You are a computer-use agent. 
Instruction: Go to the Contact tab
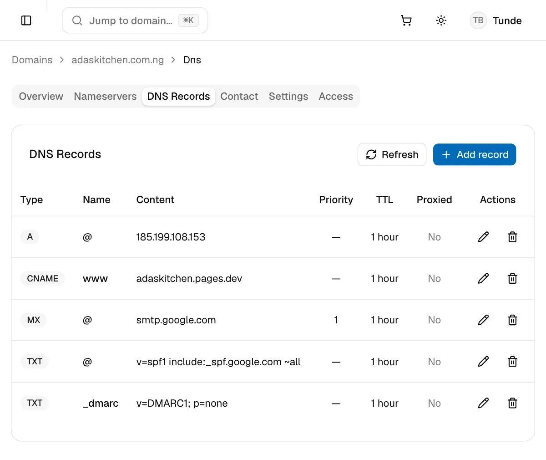pyautogui.click(x=239, y=96)
